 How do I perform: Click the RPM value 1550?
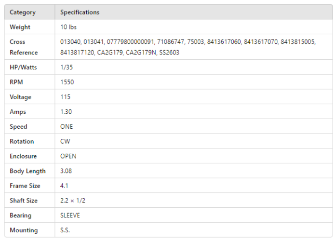[67, 82]
